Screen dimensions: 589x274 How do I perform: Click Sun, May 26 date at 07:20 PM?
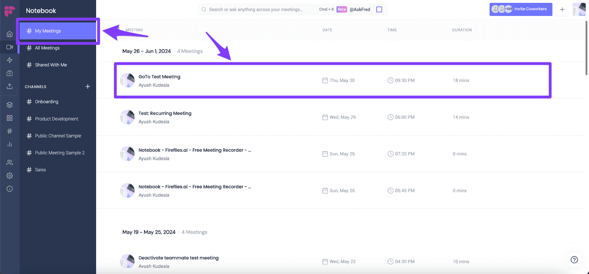pos(342,154)
